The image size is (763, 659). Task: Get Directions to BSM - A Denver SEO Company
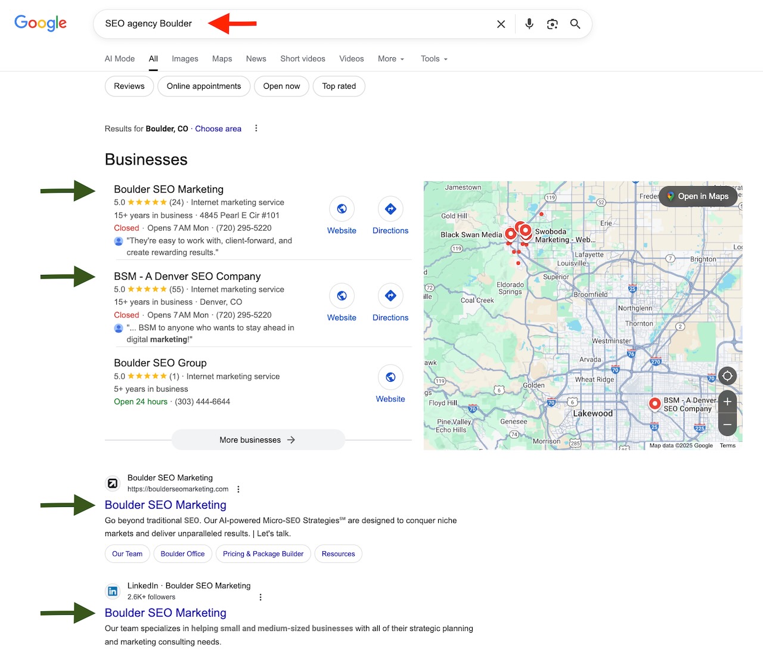click(390, 296)
